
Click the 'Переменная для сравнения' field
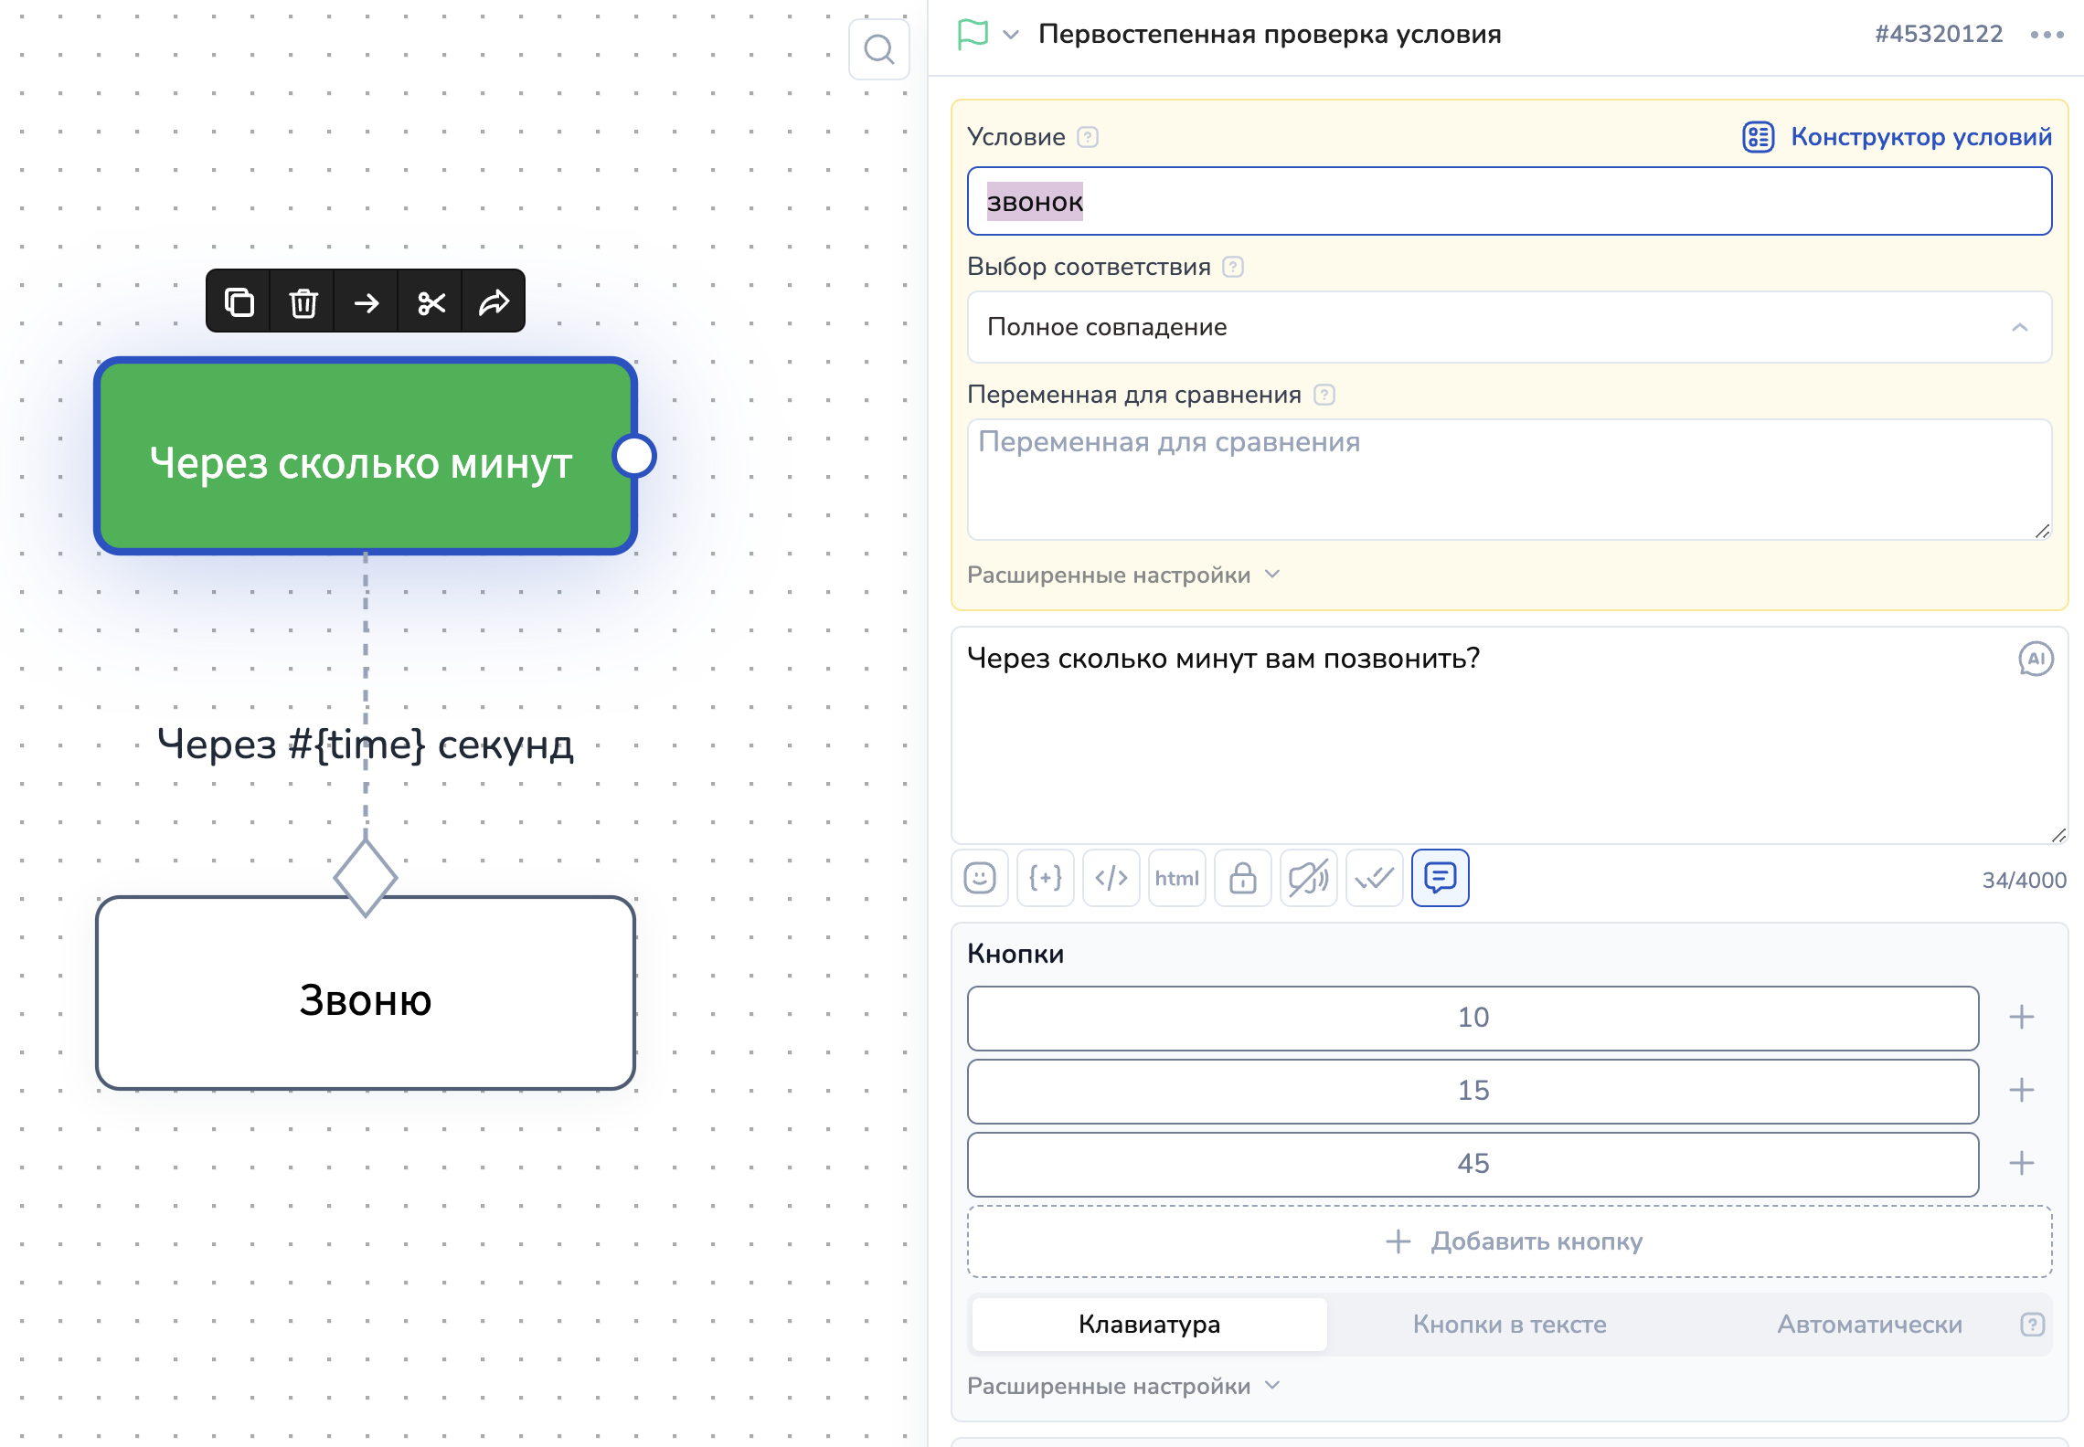1509,480
